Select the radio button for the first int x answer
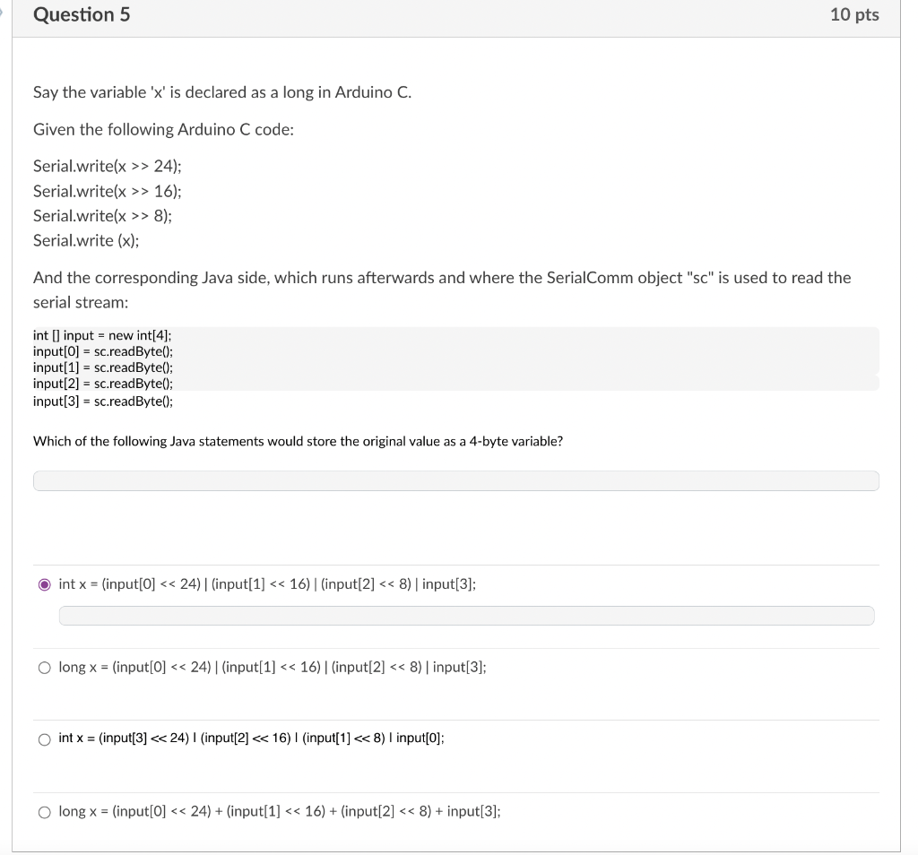 [x=43, y=584]
